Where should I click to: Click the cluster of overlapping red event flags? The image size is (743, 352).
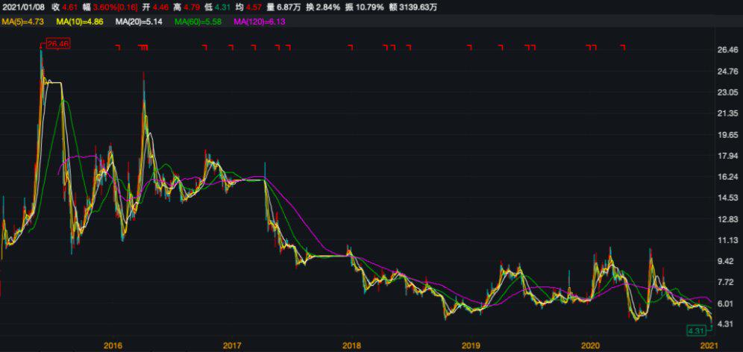[144, 48]
